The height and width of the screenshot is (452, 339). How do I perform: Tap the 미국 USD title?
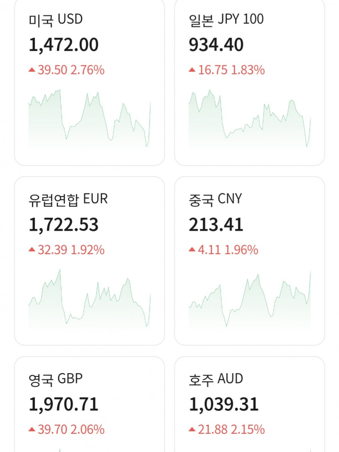56,19
